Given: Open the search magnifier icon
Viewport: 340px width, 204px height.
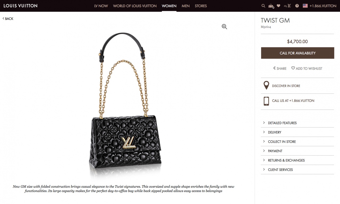Looking at the screenshot, I should point(263,6).
